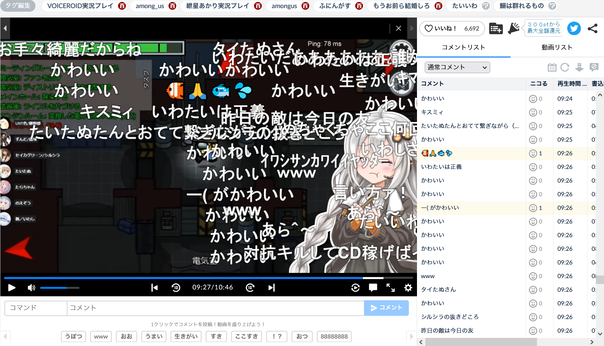Screen dimensions: 604x346
Task: Post quick comment ！？
Action: point(277,337)
